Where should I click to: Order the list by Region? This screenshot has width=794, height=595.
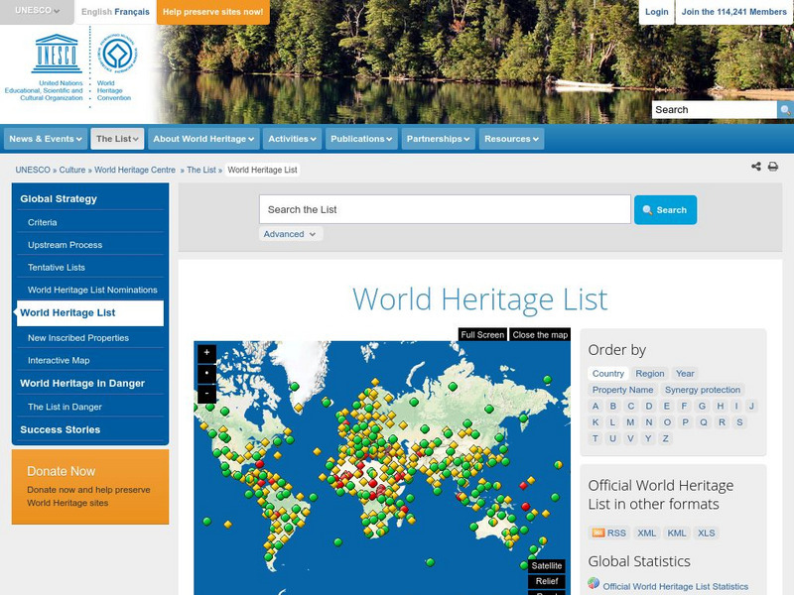coord(650,373)
